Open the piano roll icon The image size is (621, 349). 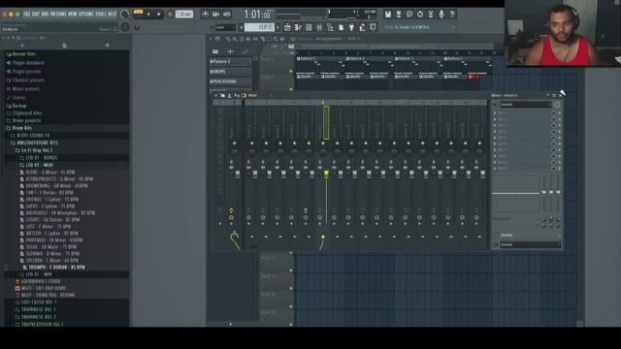tap(298, 27)
